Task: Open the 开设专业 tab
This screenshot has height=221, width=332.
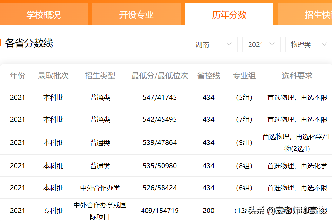Action: tap(136, 15)
